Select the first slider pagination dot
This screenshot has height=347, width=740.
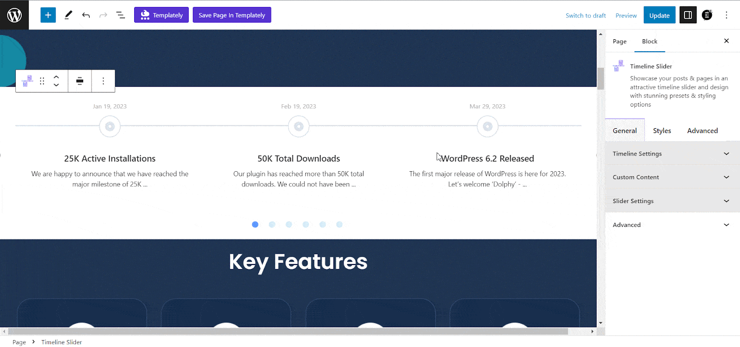coord(255,224)
